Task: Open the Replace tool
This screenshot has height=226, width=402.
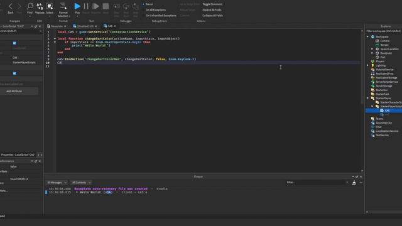Action: 40,6
